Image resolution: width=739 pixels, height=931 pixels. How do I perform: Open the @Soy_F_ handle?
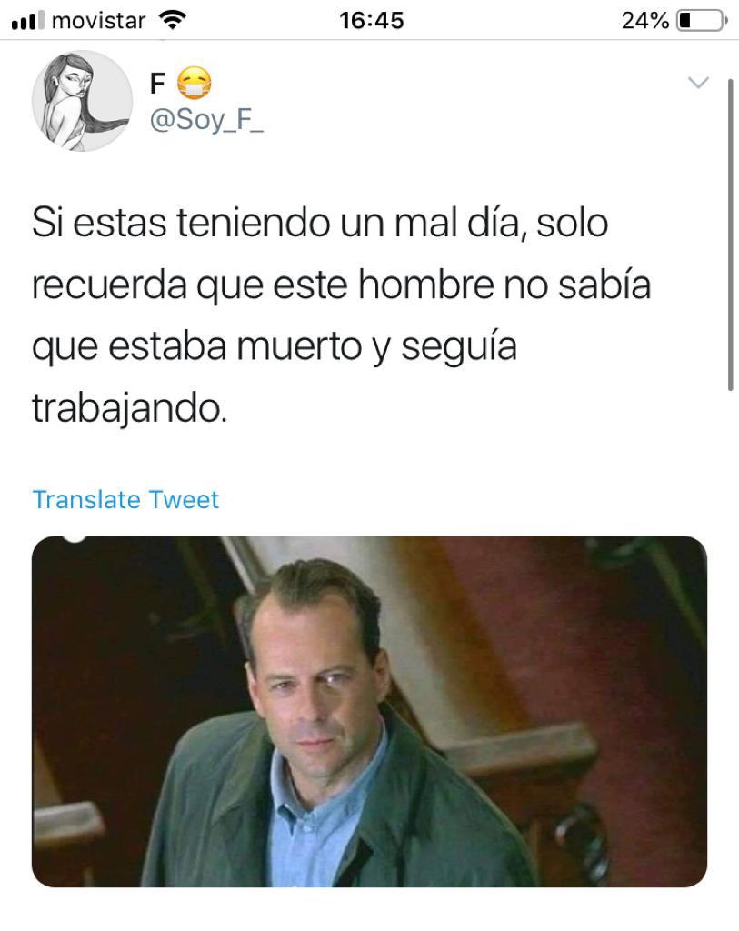(x=206, y=121)
